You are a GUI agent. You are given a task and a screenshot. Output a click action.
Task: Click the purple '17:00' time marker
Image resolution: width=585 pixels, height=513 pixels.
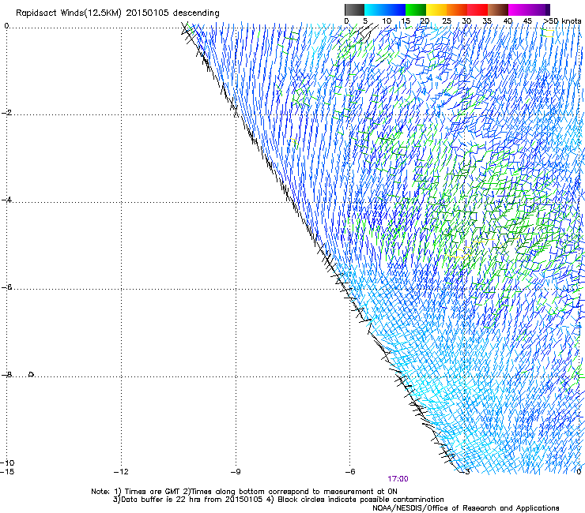click(398, 479)
